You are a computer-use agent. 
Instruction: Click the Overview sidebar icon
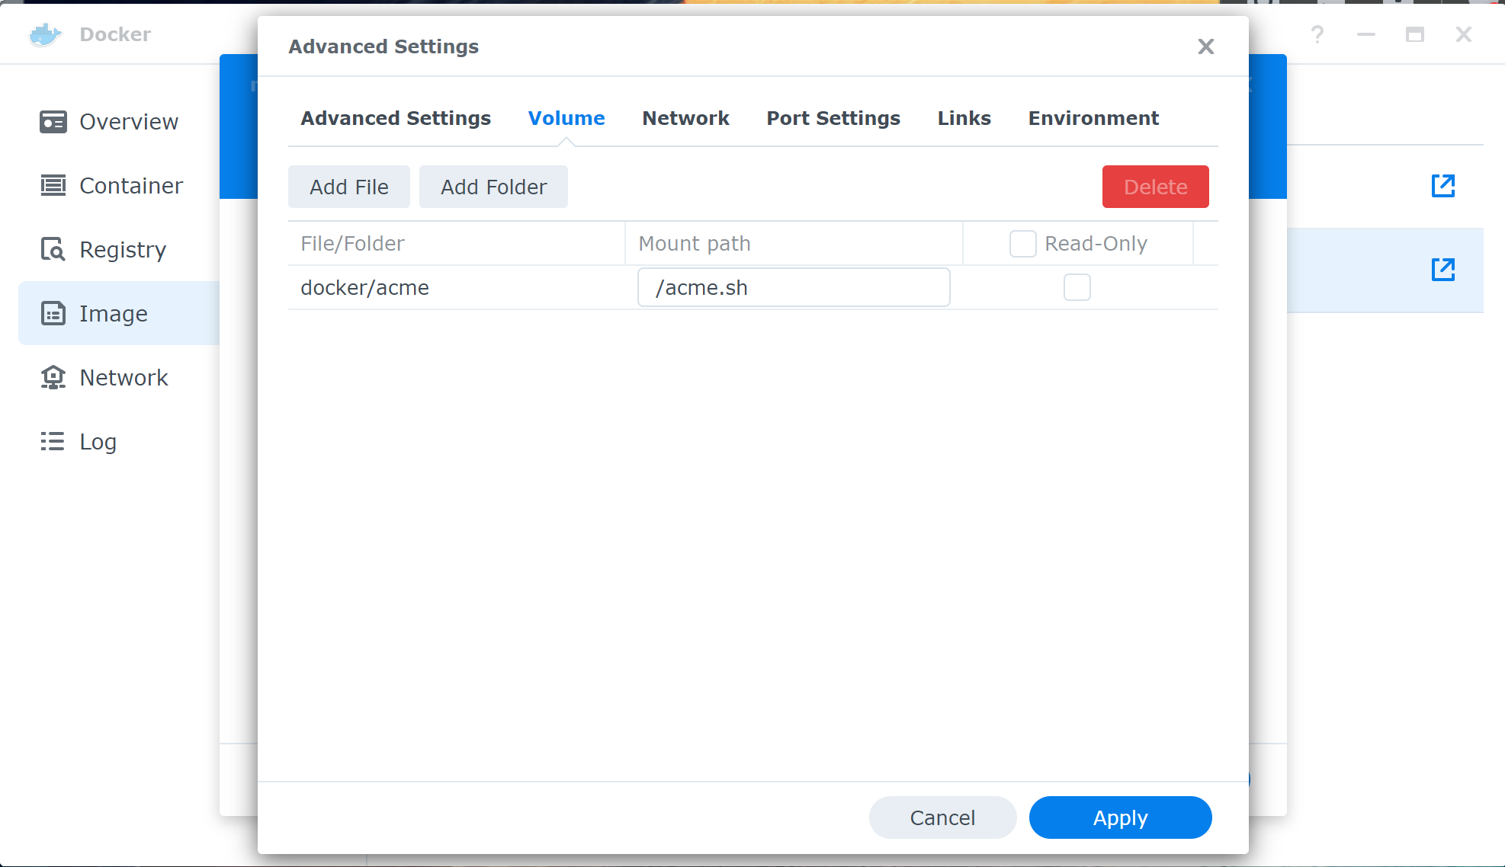point(53,122)
